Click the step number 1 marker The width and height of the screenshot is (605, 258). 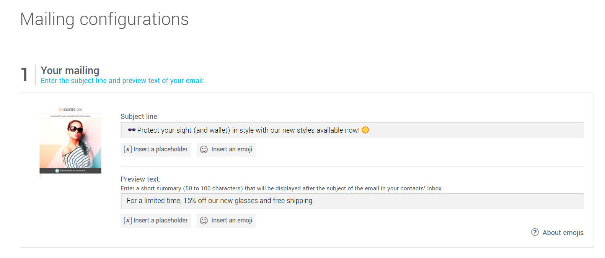24,75
